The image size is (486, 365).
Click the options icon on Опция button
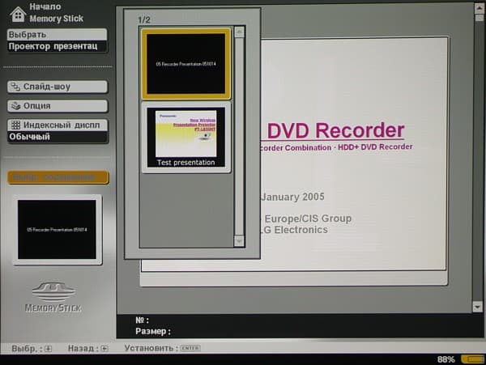click(15, 106)
